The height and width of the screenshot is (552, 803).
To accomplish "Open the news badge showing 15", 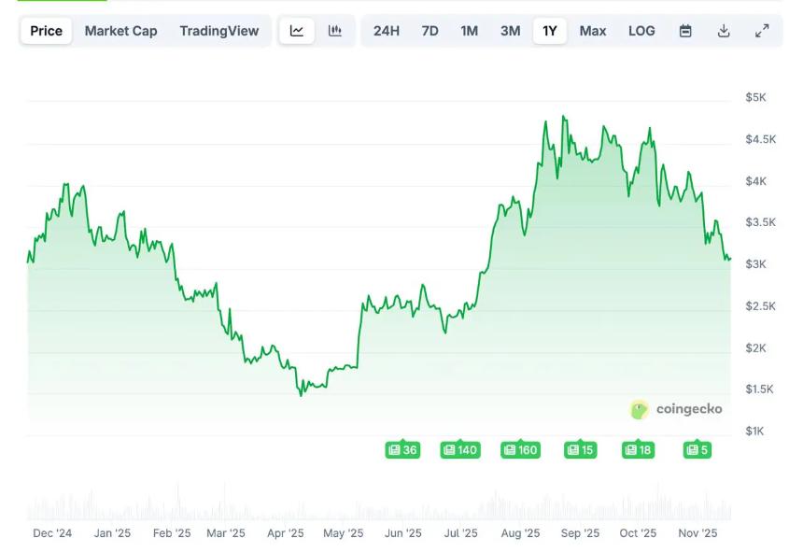I will (x=579, y=449).
